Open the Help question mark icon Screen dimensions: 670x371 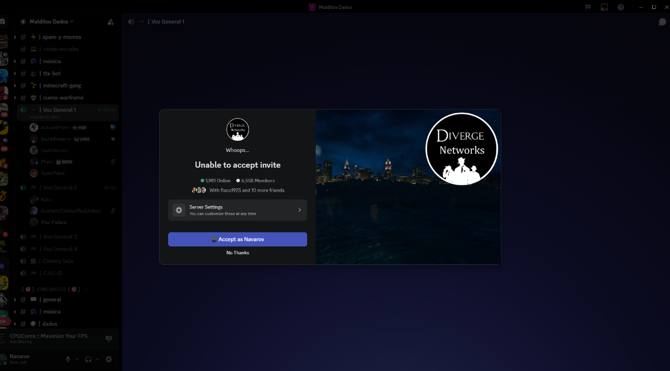(620, 7)
